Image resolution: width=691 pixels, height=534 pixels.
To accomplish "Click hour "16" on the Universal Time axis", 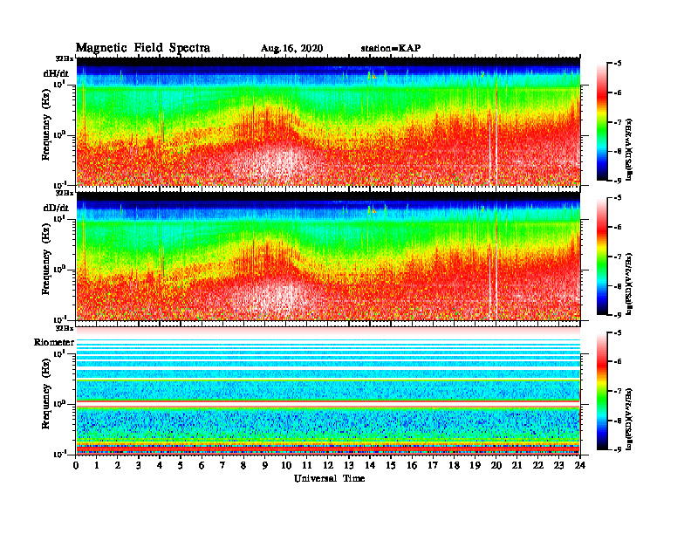I will pyautogui.click(x=412, y=466).
